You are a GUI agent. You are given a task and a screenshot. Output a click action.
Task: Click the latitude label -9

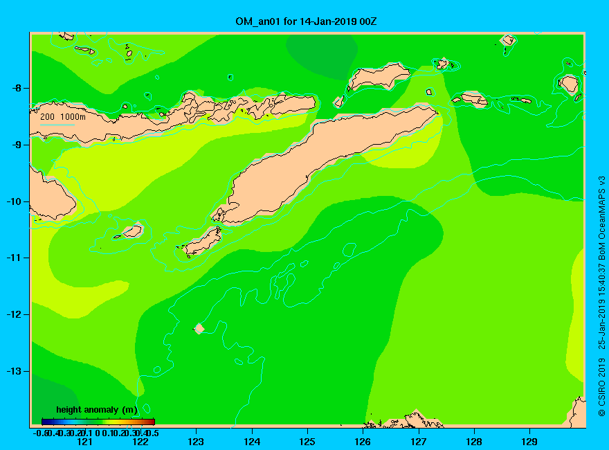coord(17,145)
